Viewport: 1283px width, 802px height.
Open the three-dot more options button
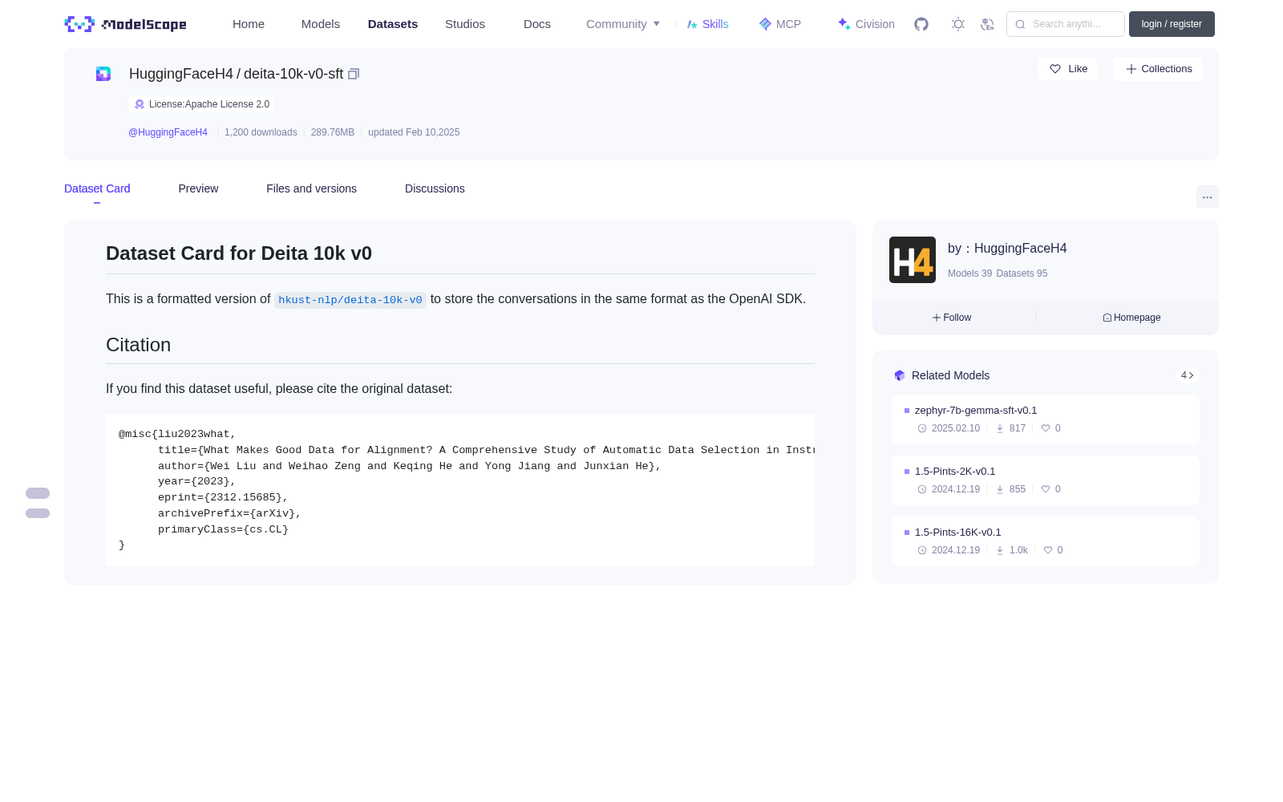pyautogui.click(x=1207, y=197)
